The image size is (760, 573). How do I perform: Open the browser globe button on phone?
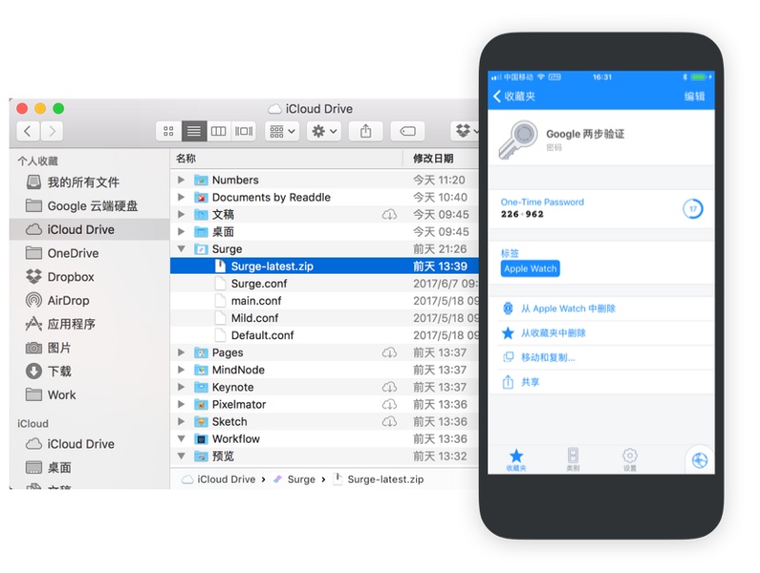699,460
